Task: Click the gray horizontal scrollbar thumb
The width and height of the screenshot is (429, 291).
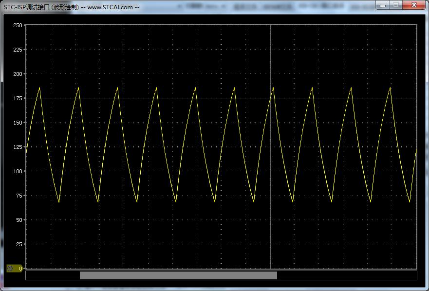Action: [178, 275]
